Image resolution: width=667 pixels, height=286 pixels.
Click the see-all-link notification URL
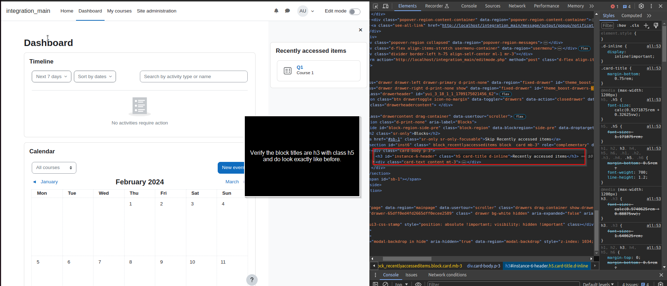pyautogui.click(x=517, y=26)
